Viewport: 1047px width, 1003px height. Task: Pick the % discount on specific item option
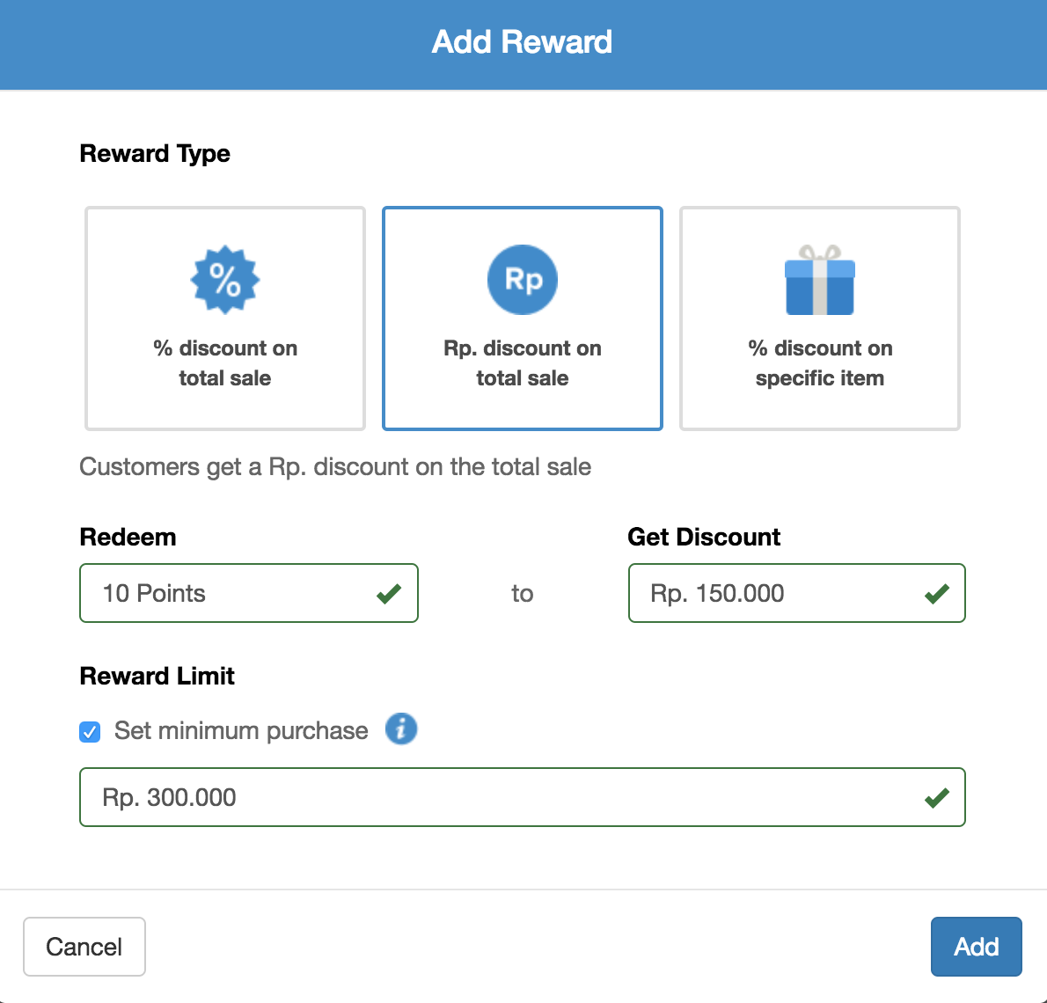point(819,318)
